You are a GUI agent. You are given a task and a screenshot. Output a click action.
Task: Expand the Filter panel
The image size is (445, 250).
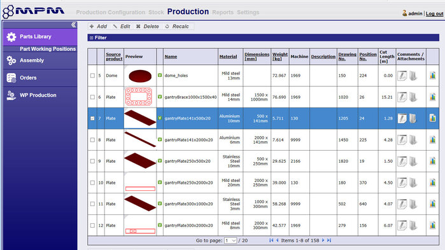92,38
